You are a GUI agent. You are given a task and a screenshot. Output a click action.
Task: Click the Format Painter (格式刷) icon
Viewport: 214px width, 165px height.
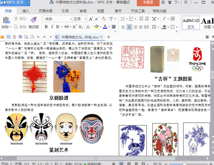33,20
